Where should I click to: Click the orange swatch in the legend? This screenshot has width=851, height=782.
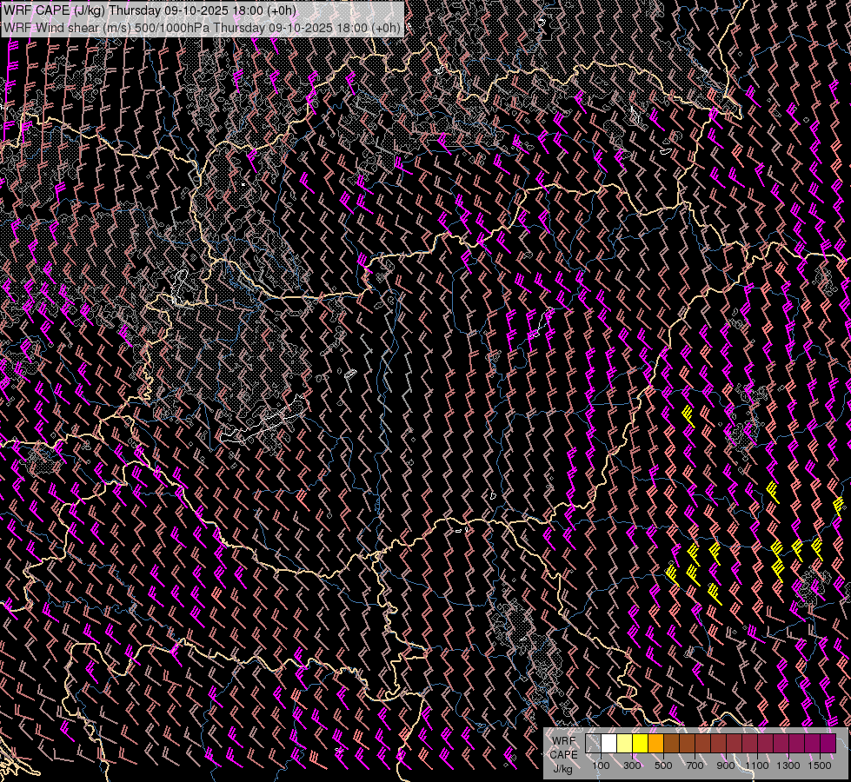click(656, 744)
